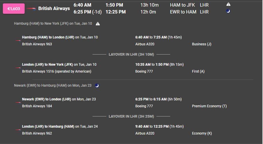
Task: Click HAM to JFK route text
Action: [x=182, y=5]
